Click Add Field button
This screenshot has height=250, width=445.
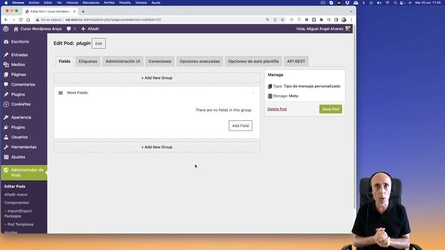click(x=241, y=126)
